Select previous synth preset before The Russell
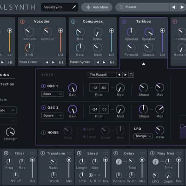186x186 pixels. (x=119, y=75)
